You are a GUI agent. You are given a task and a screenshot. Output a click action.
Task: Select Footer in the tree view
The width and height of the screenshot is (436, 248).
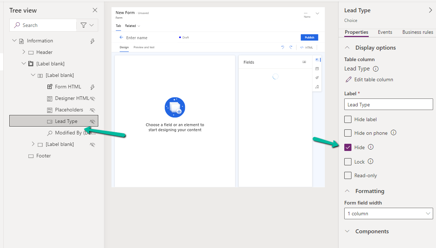pos(43,156)
